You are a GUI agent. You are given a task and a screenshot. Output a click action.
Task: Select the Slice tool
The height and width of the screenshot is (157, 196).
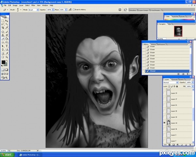point(7,27)
